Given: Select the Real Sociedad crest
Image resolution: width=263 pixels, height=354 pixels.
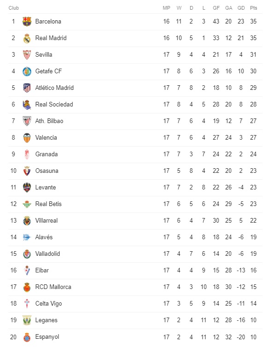Looking at the screenshot, I should tap(27, 105).
